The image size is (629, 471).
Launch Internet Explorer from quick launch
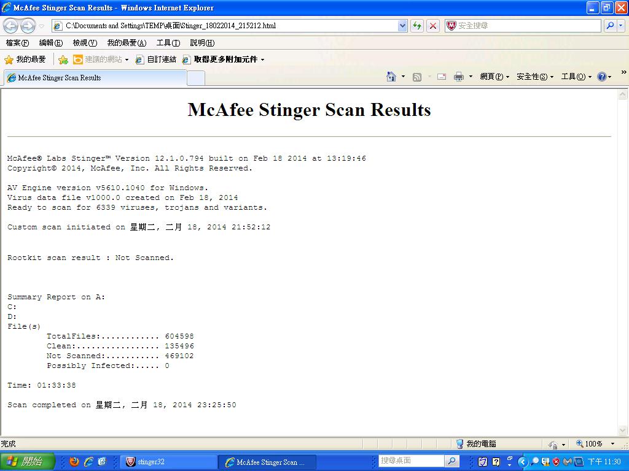click(x=88, y=462)
